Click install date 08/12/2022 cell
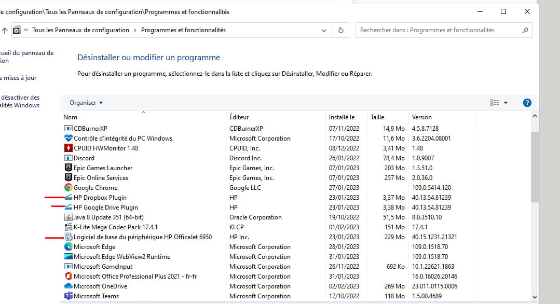The height and width of the screenshot is (304, 560). [344, 148]
